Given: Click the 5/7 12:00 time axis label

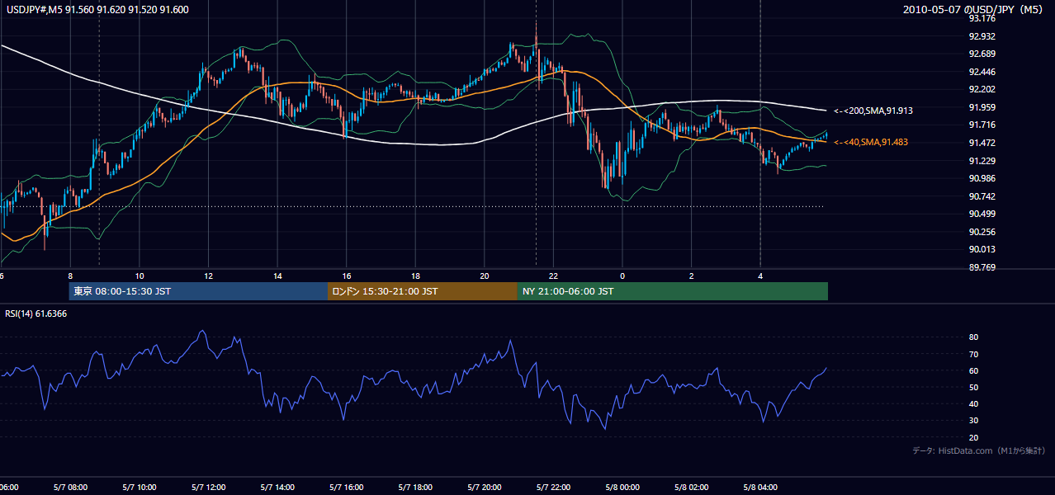Looking at the screenshot, I should (x=209, y=487).
